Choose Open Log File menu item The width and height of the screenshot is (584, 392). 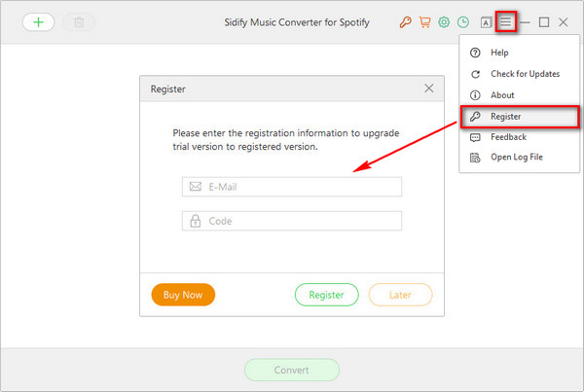(x=519, y=158)
